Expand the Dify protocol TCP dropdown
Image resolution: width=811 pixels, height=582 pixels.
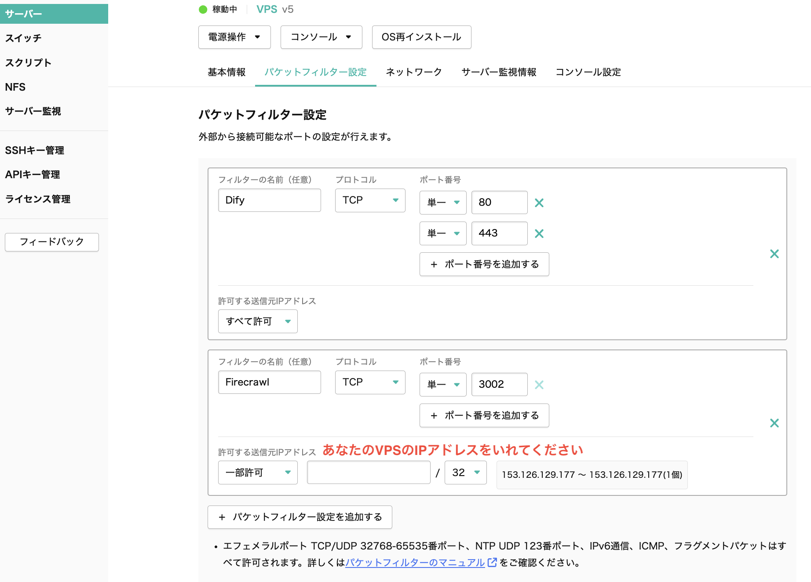(x=370, y=200)
